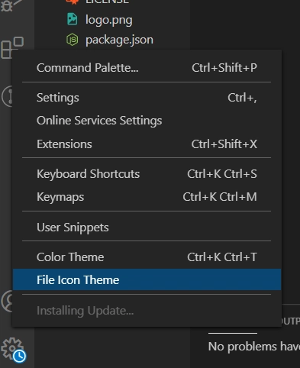Click the logo.png image file icon
The height and width of the screenshot is (368, 300).
[73, 19]
